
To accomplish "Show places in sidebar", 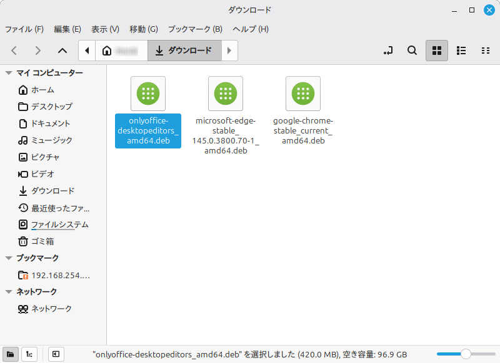I will [x=10, y=354].
